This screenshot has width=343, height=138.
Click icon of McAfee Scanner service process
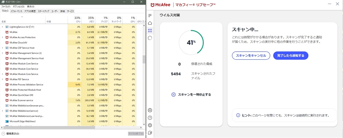pyautogui.click(x=7, y=100)
